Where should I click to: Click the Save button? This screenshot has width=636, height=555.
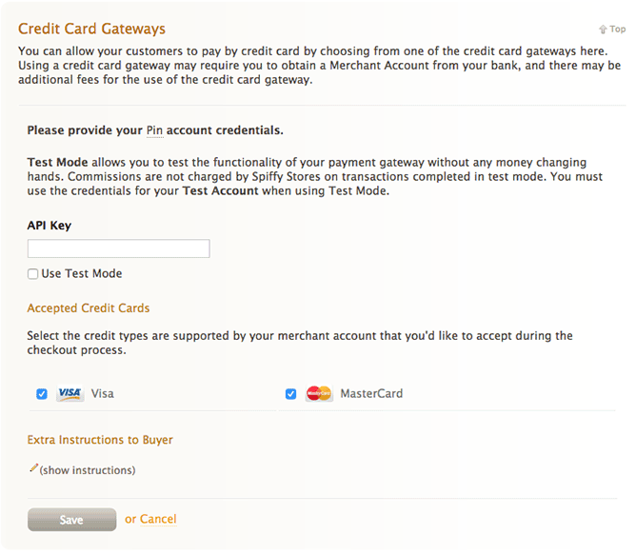pos(71,519)
